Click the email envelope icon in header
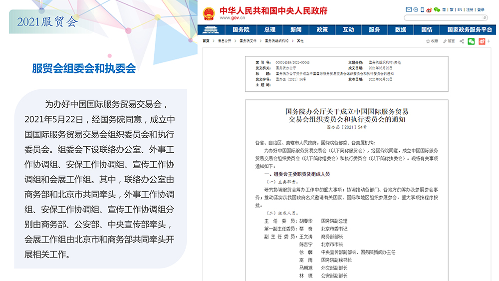The image size is (499, 281). 409,9
